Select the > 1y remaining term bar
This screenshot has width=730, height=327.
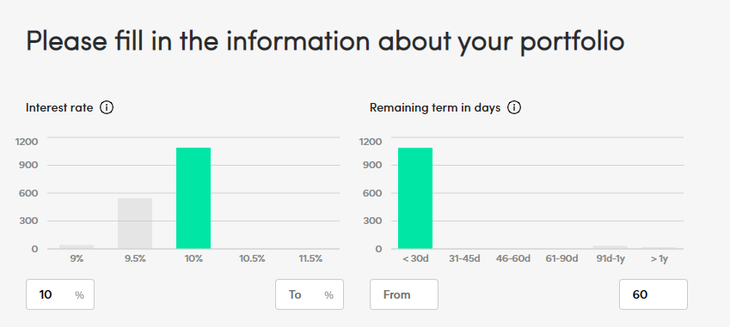click(x=659, y=247)
